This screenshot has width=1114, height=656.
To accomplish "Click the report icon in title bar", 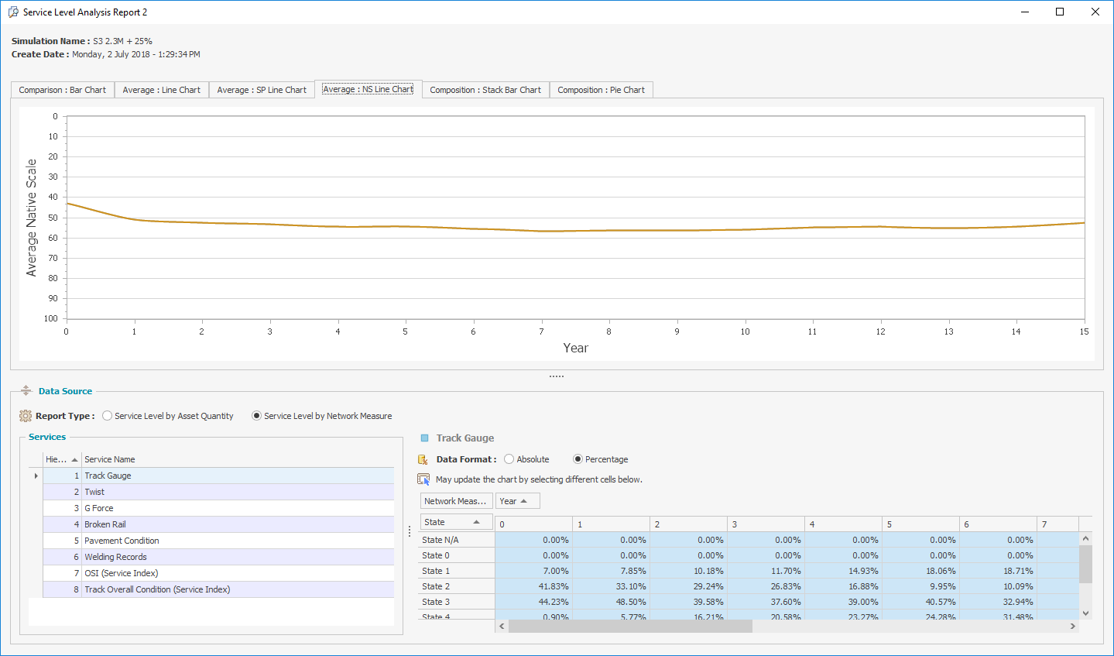I will (12, 12).
